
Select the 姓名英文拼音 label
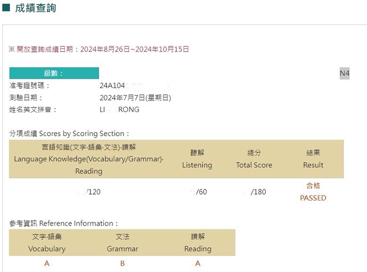click(33, 109)
